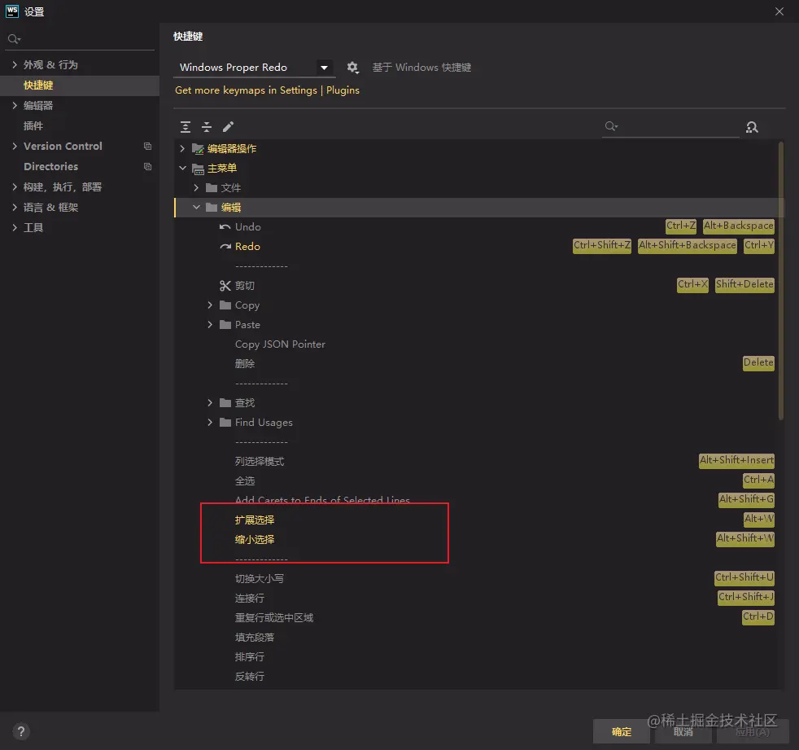Click the scissors icon beside 剪切
Screen dimensions: 799x750
click(225, 286)
